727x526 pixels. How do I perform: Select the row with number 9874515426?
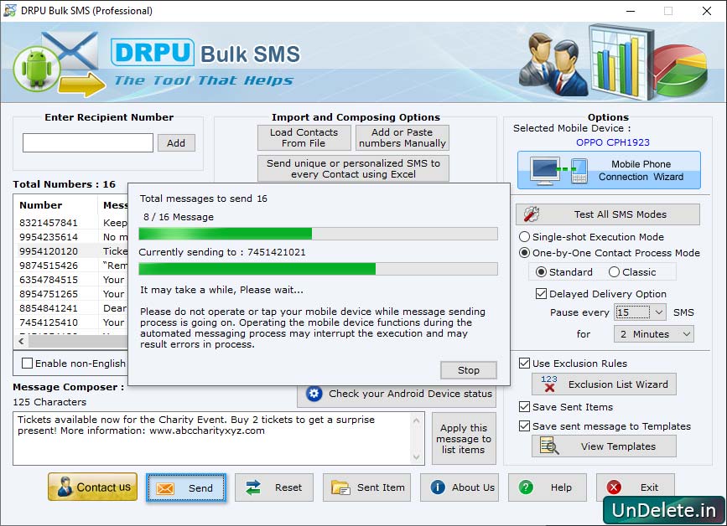click(x=71, y=266)
